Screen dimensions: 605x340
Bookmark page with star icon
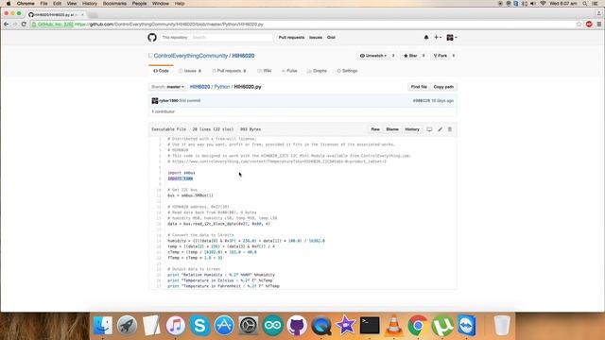[579, 24]
